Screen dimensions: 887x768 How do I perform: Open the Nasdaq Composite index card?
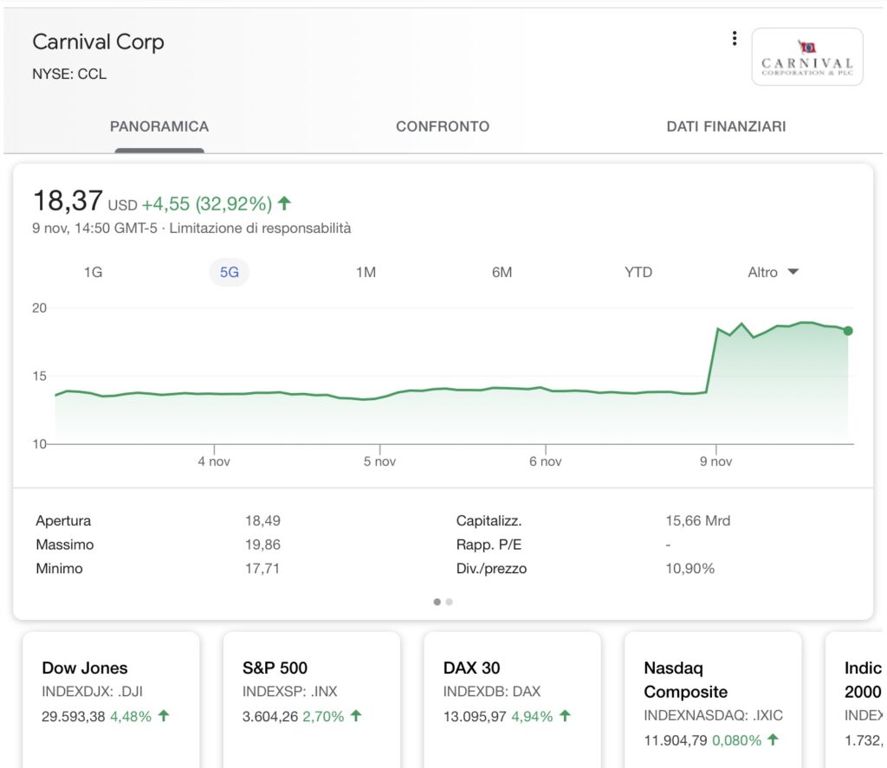(713, 700)
